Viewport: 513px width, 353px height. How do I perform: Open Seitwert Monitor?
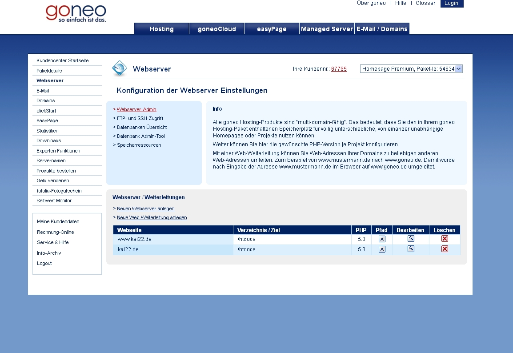click(54, 200)
